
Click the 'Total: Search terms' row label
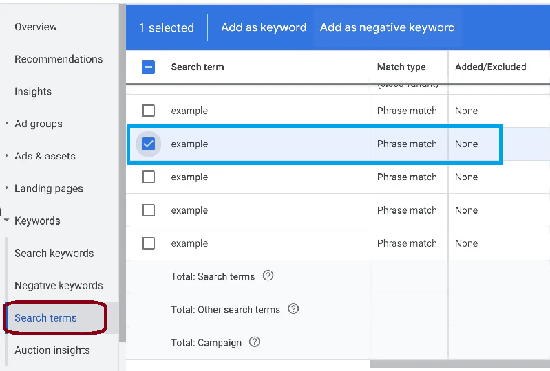213,276
